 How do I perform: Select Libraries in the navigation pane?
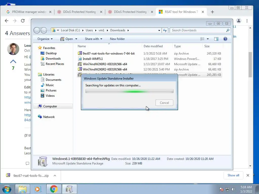point(49,75)
